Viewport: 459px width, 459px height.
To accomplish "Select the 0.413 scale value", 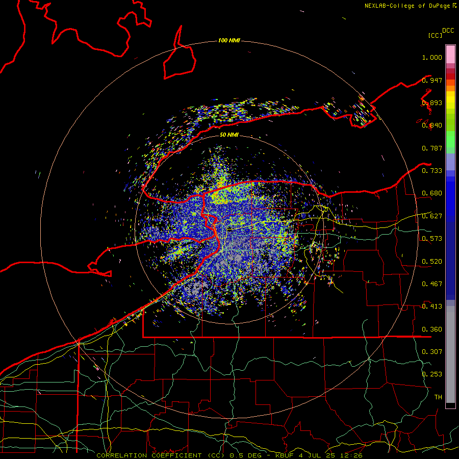I will coord(432,307).
